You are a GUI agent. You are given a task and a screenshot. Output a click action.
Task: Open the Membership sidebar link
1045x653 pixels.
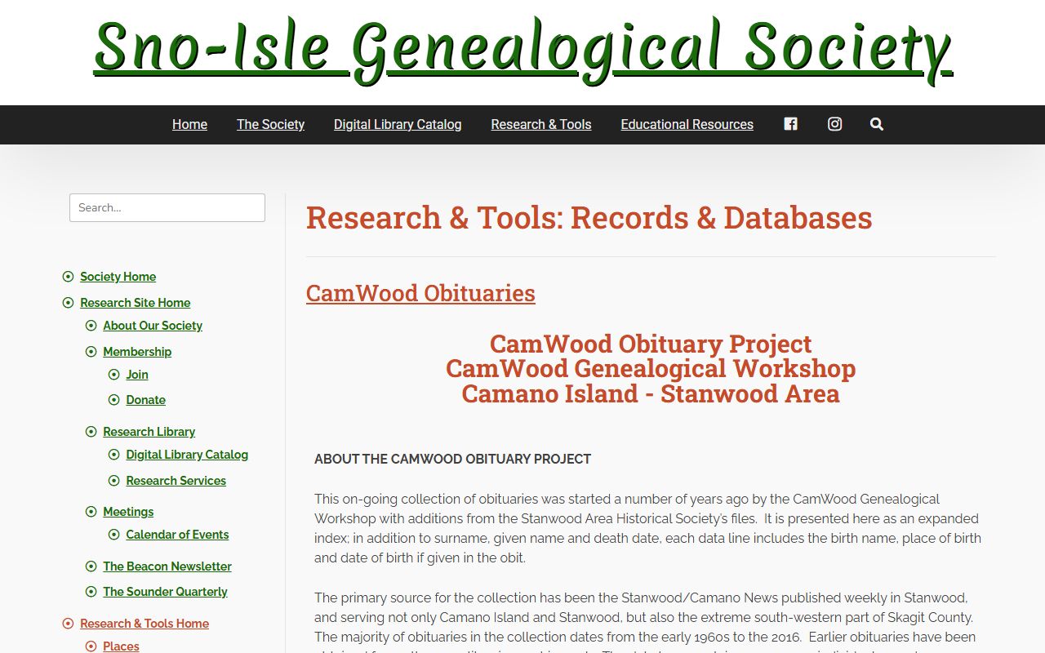[x=137, y=352]
